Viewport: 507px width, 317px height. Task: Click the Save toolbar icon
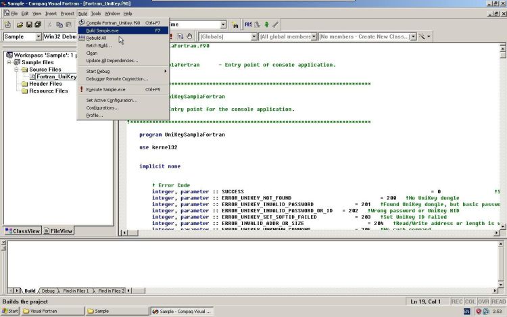tap(29, 24)
